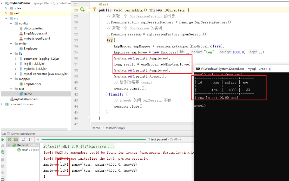
Task: Toggle the code fold marker on line 28
Action: click(89, 10)
